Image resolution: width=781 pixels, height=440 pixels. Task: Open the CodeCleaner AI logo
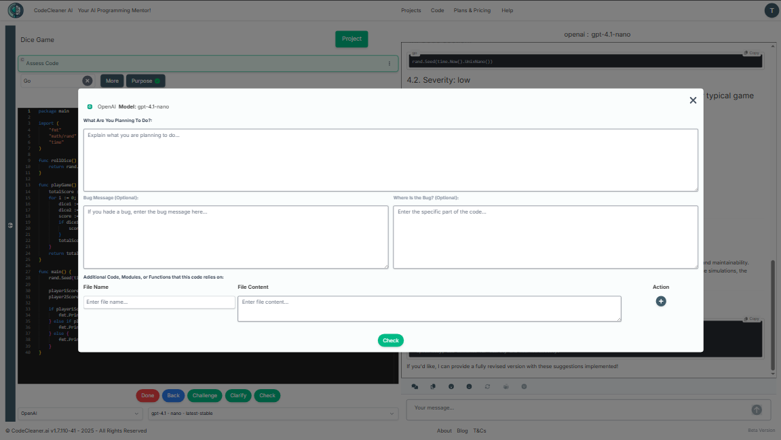pos(16,10)
